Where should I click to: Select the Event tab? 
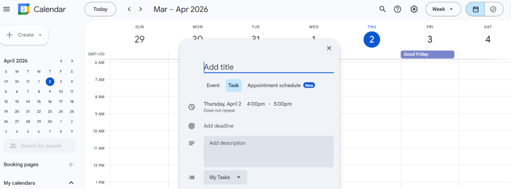[x=213, y=85]
